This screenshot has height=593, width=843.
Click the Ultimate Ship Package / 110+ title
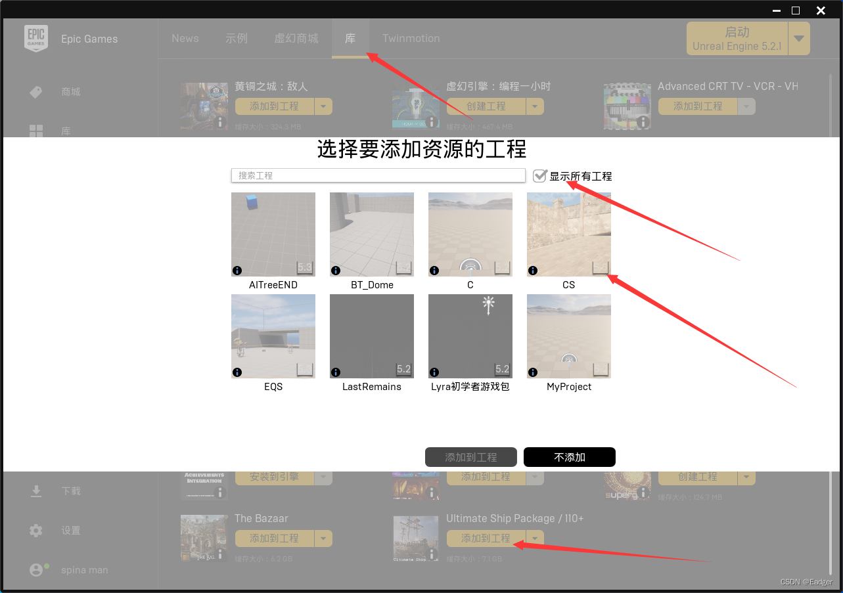coord(515,519)
